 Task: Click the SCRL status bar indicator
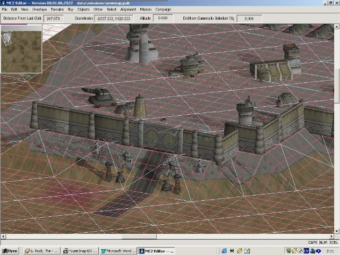coord(334,242)
